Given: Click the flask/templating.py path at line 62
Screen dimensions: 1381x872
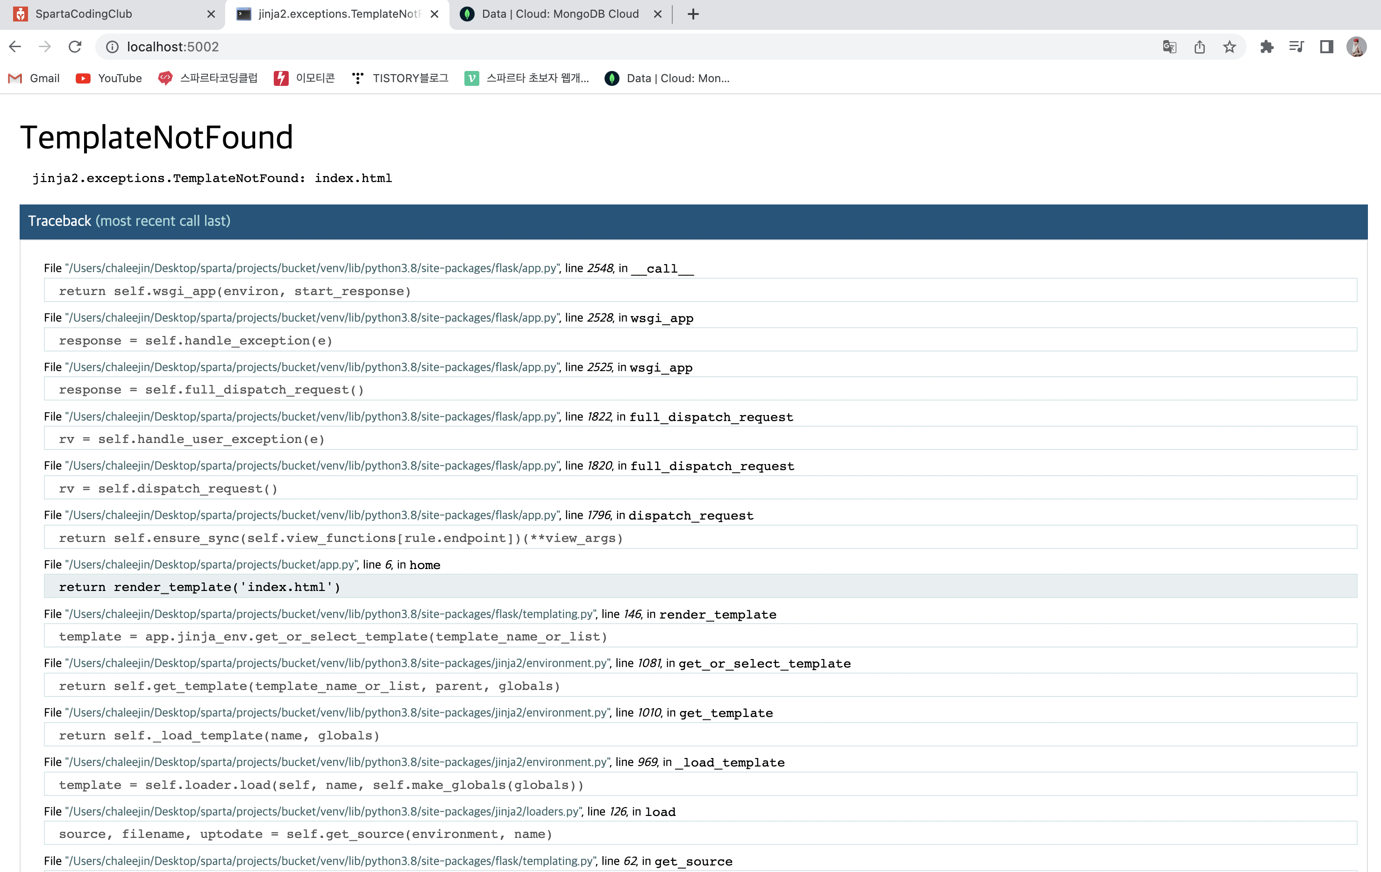Looking at the screenshot, I should click(x=331, y=860).
